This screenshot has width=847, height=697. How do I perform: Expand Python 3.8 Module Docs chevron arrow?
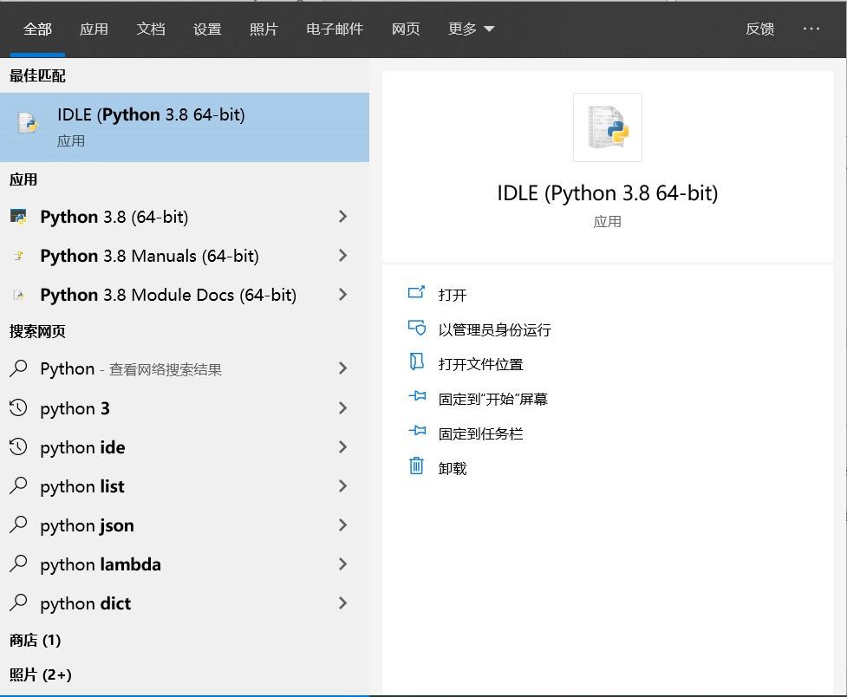(342, 295)
